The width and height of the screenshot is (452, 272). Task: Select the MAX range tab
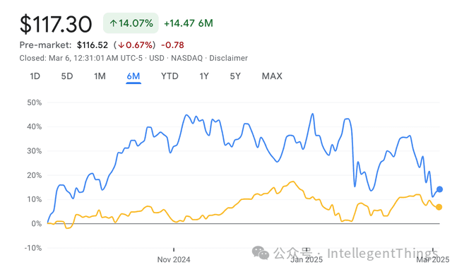[x=272, y=76]
